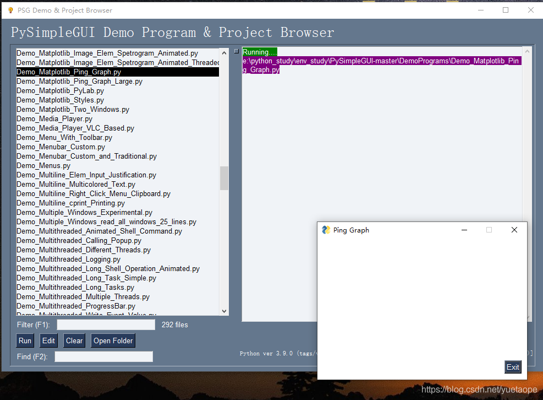Focus the Filter (F1) input field
This screenshot has width=543, height=400.
tap(106, 325)
